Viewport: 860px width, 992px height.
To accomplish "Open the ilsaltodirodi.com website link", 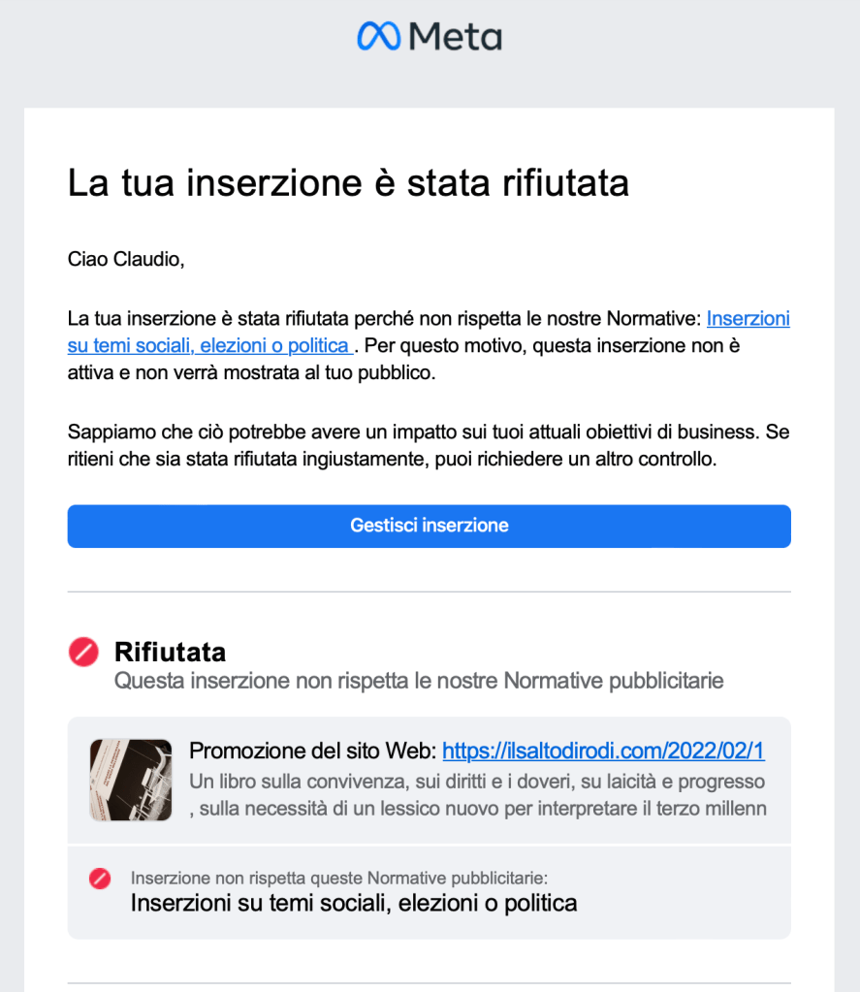I will pyautogui.click(x=603, y=751).
